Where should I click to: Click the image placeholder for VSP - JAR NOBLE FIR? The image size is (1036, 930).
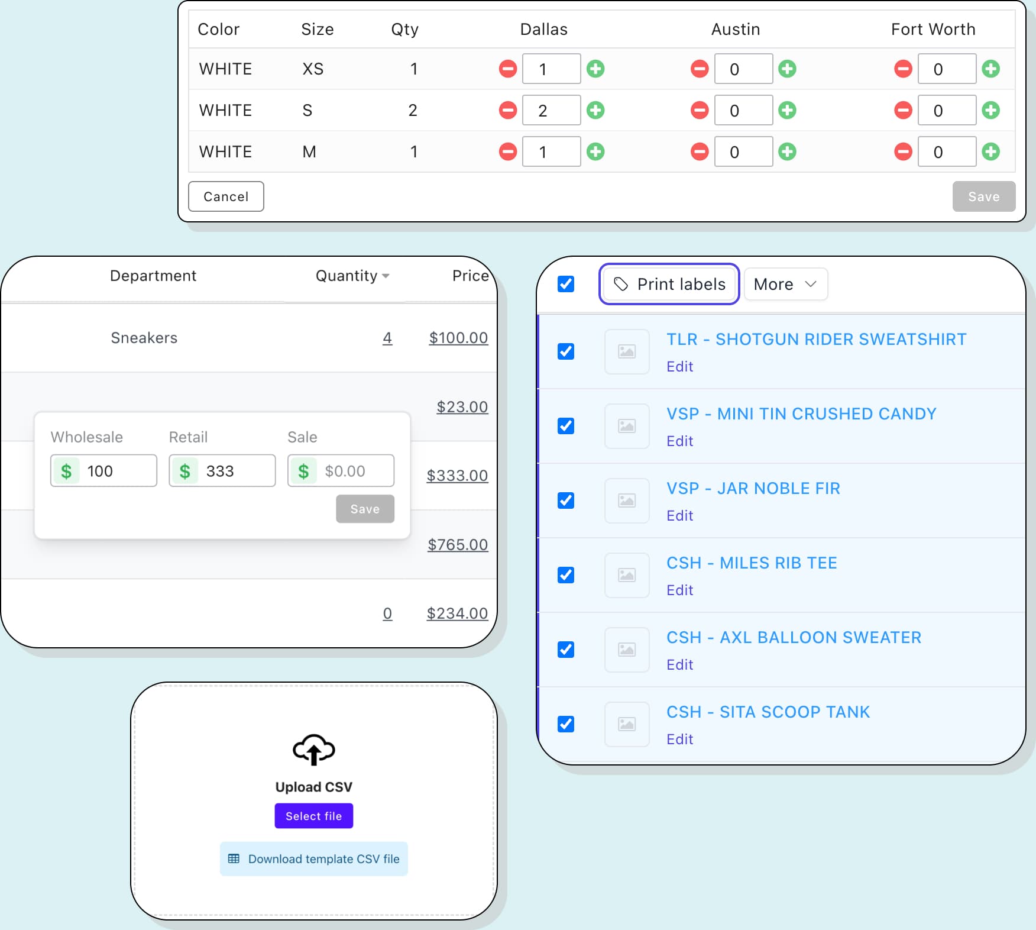pyautogui.click(x=626, y=500)
